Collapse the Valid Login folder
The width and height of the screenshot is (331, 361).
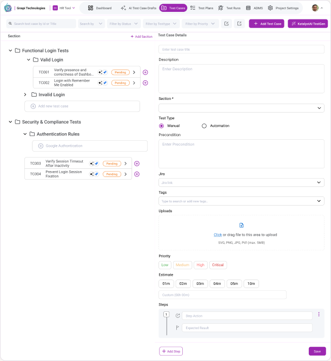click(x=29, y=60)
